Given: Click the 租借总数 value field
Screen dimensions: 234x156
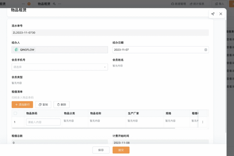Looking at the screenshot, I should 60,142.
